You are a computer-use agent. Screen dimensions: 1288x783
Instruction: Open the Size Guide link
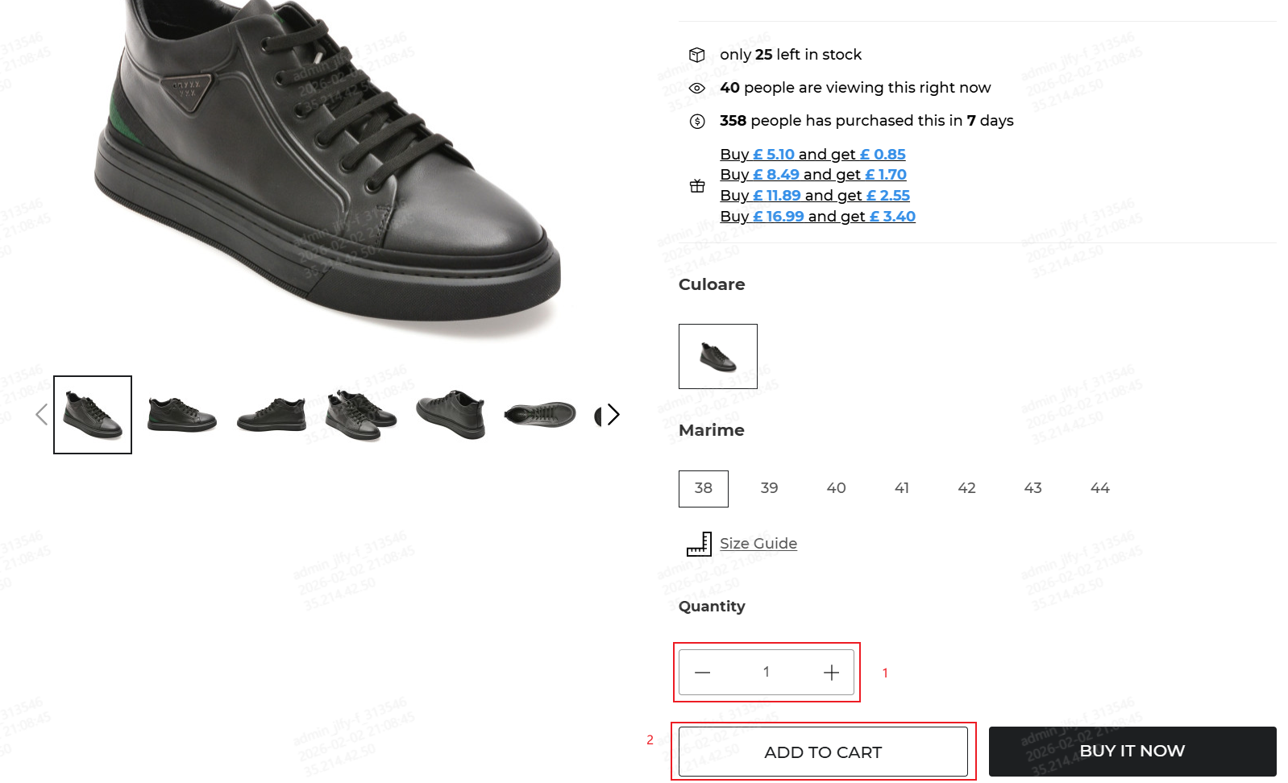[758, 544]
